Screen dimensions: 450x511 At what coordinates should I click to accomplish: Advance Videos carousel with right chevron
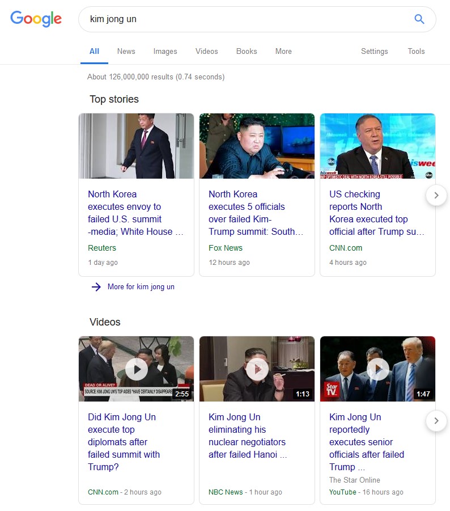(x=436, y=421)
